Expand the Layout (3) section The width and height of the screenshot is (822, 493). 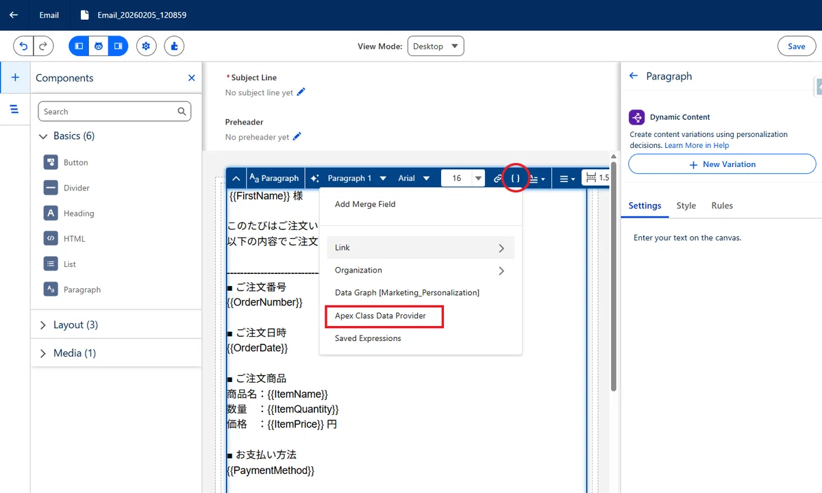pyautogui.click(x=68, y=325)
